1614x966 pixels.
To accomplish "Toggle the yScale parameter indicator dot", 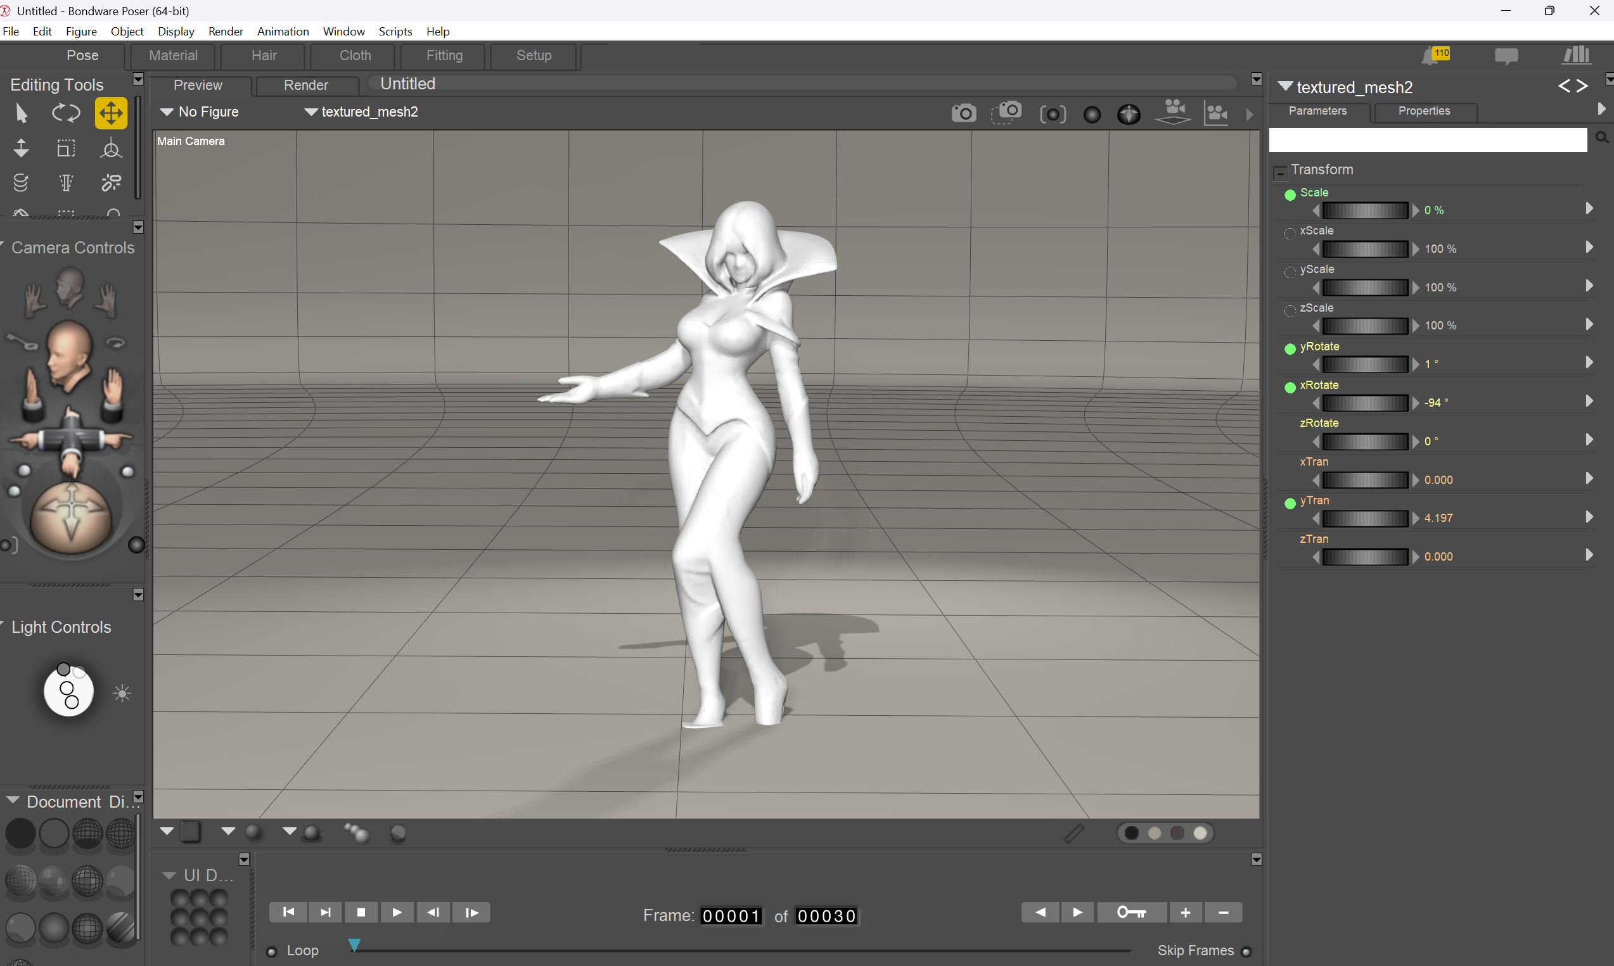I will pos(1290,272).
